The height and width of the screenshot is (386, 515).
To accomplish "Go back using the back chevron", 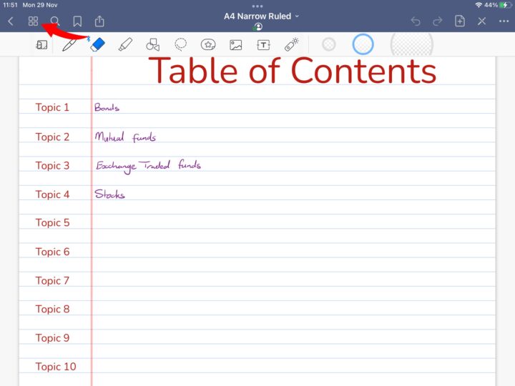I will point(11,21).
